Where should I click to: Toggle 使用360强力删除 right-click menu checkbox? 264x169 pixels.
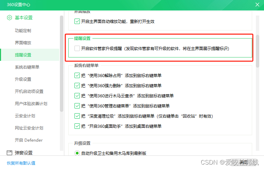pos(77,86)
